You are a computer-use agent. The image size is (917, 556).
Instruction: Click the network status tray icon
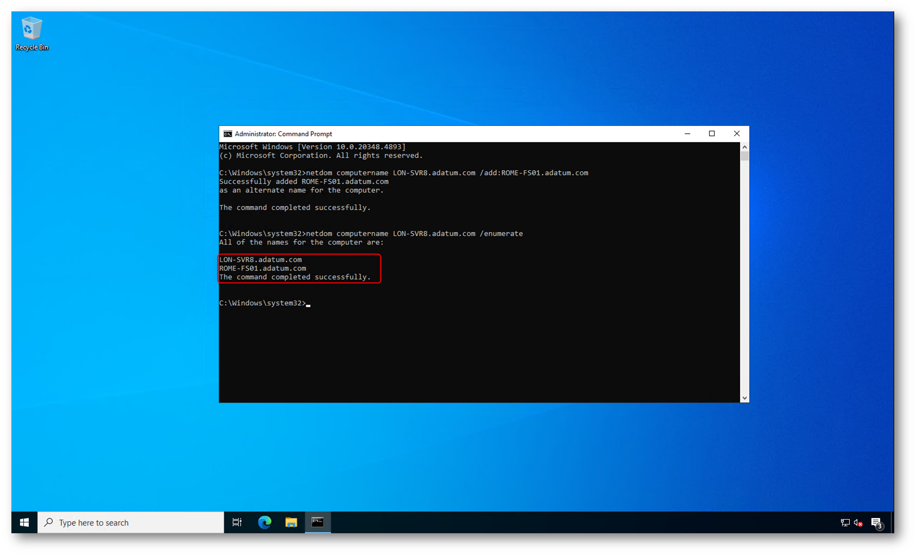845,522
